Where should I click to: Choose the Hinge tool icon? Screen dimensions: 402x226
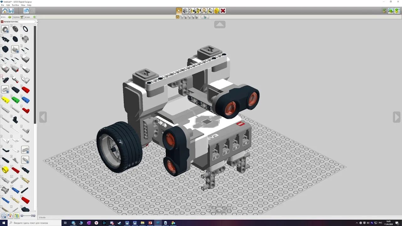pos(191,11)
